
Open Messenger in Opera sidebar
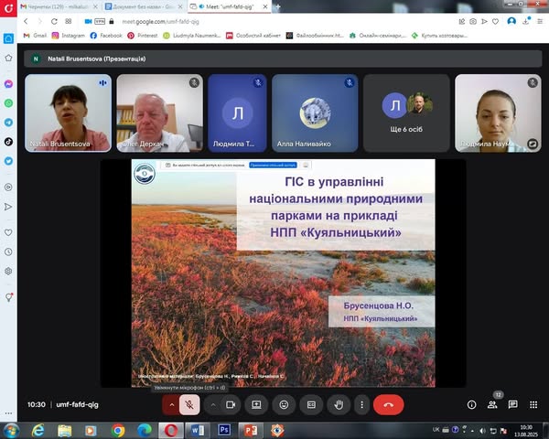[8, 84]
